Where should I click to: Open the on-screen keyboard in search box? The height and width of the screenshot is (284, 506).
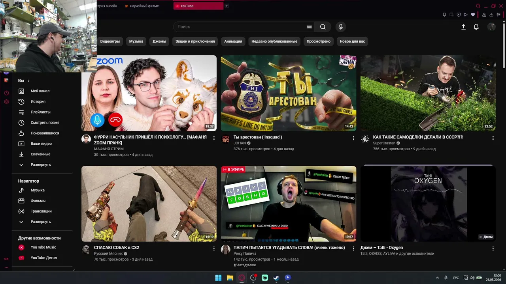point(309,27)
